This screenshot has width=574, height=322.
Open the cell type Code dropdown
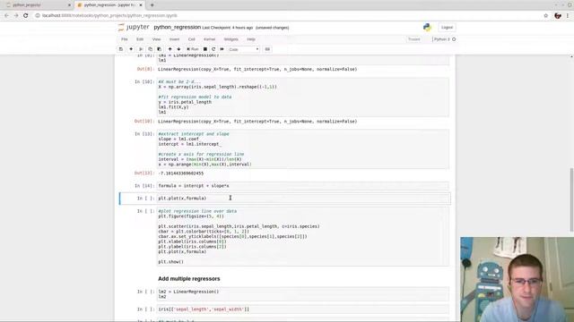pyautogui.click(x=243, y=49)
